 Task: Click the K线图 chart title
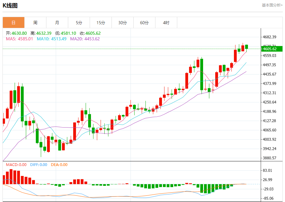[10, 6]
